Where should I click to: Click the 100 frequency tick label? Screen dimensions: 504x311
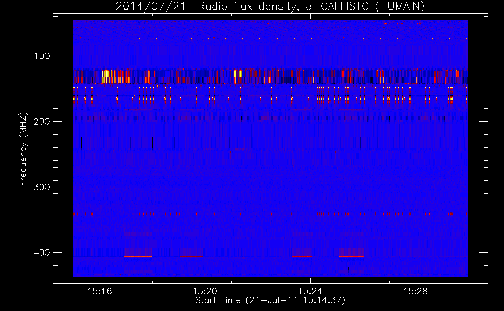click(42, 56)
